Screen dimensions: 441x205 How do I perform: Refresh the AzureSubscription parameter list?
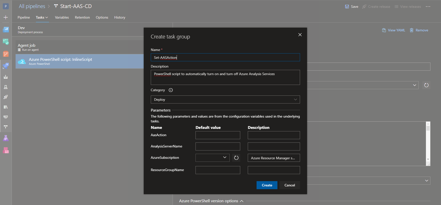(236, 158)
